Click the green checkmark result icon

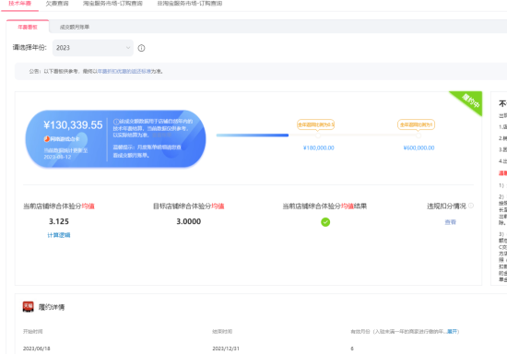pyautogui.click(x=325, y=222)
